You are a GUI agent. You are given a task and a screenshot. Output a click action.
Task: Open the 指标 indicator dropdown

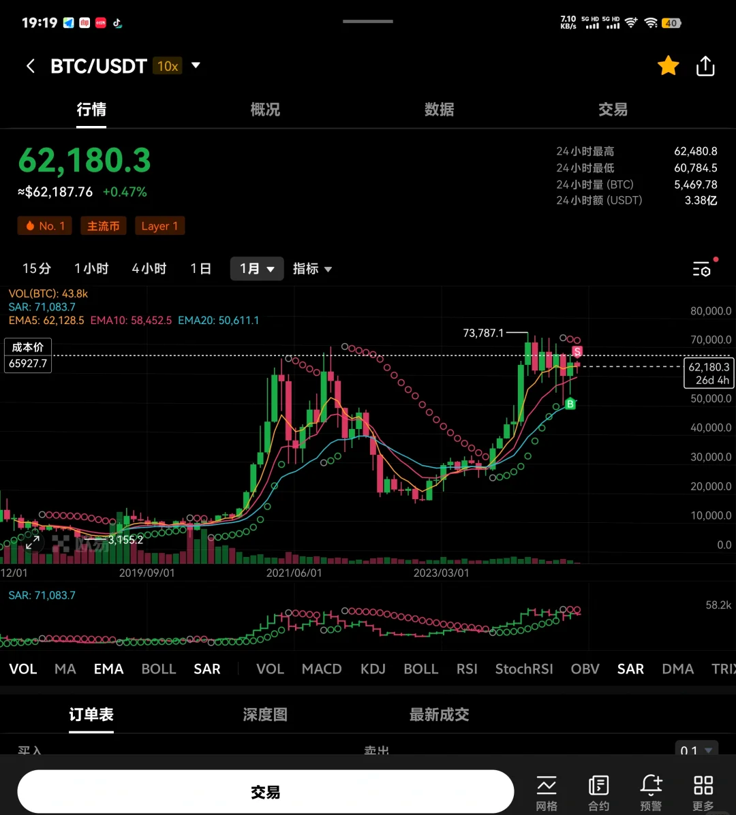pos(312,269)
